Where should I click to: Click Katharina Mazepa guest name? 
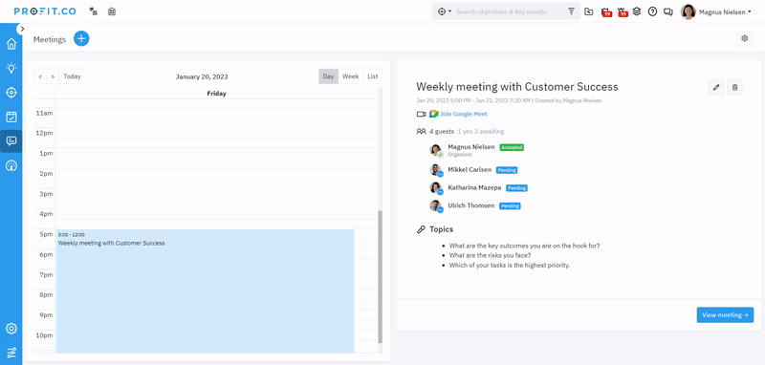(474, 187)
